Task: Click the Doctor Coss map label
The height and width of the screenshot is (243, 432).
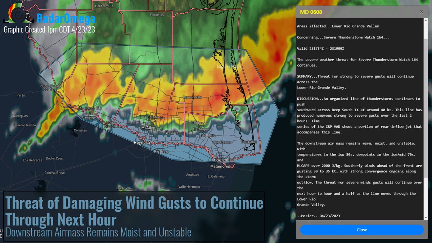Action: 54,158
